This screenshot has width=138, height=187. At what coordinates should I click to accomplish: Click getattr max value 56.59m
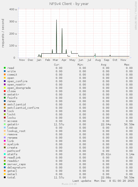pyautogui.click(x=129, y=124)
